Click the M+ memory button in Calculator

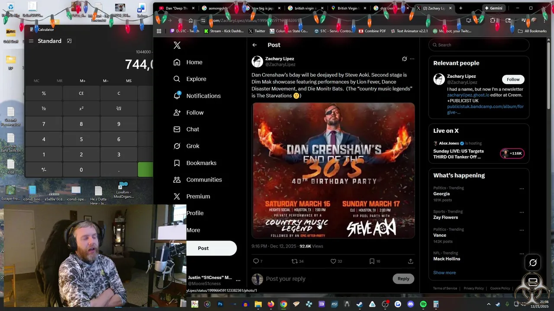83,81
